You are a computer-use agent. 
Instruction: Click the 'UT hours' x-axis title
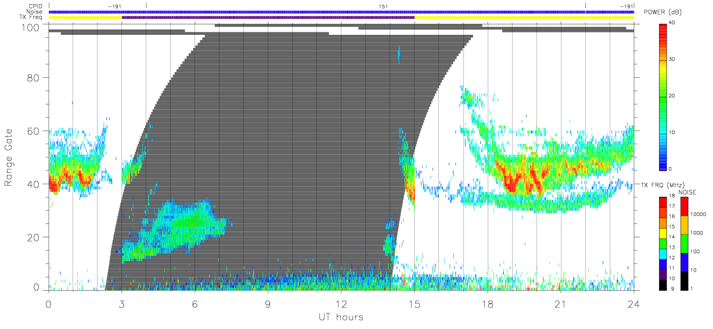(x=340, y=317)
